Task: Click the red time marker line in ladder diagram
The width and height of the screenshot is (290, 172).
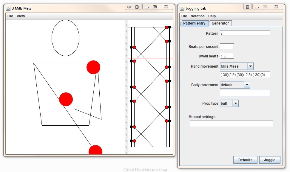Action: [150, 58]
